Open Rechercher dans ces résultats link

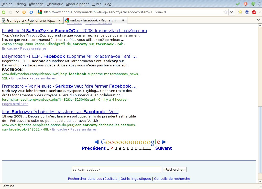click(93, 179)
